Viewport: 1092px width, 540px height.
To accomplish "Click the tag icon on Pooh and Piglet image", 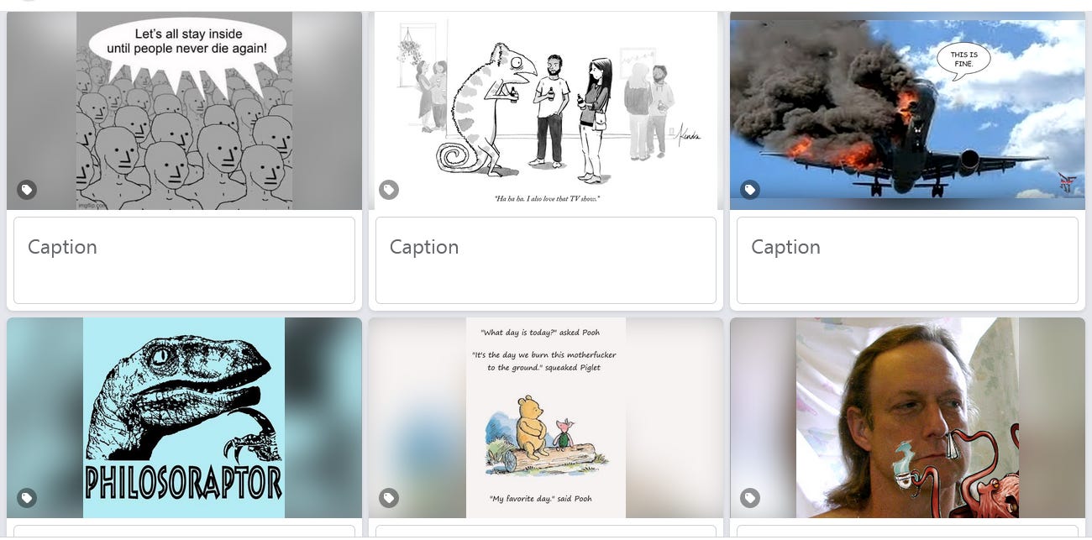I will click(x=388, y=498).
